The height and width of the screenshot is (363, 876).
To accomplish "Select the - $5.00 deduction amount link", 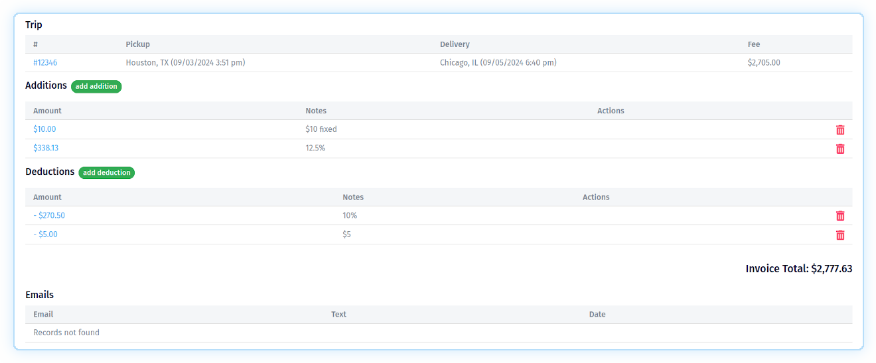I will coord(45,234).
